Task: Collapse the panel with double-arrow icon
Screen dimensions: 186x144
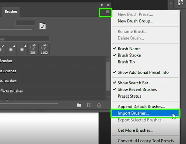Action: coord(102,5)
